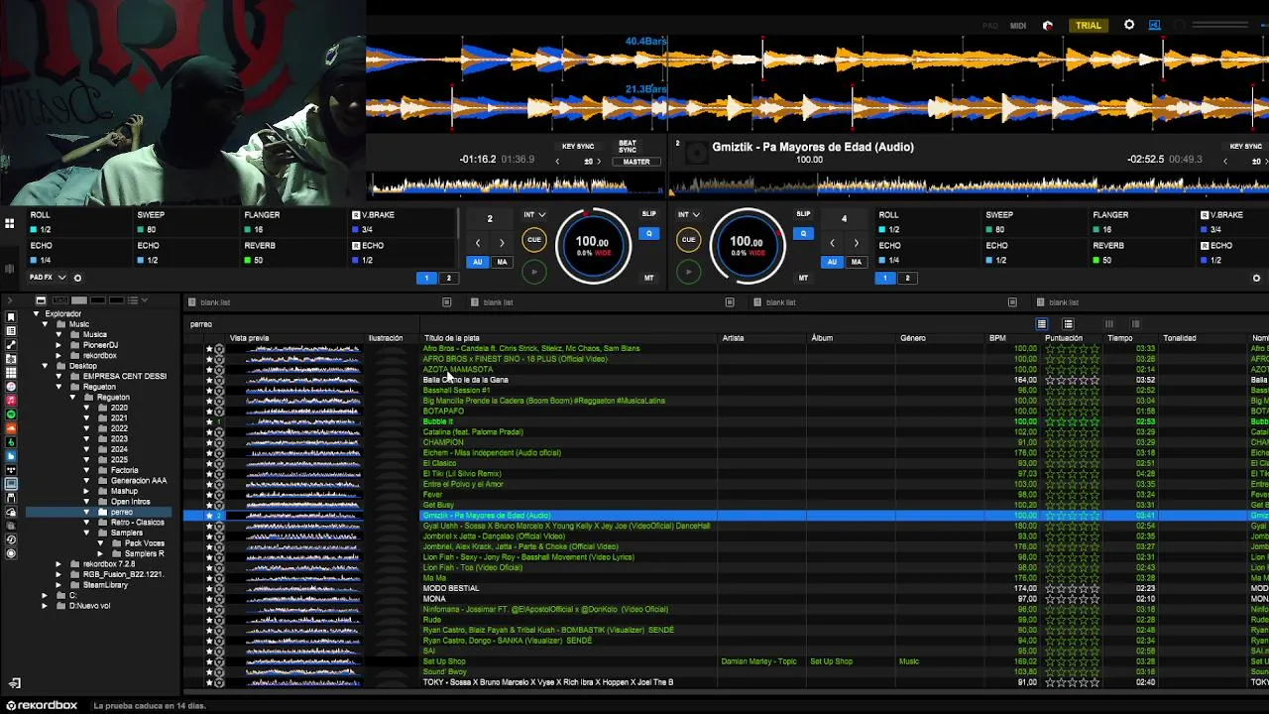Toggle MASTER on the left deck
Viewport: 1269px width, 714px height.
pyautogui.click(x=636, y=162)
